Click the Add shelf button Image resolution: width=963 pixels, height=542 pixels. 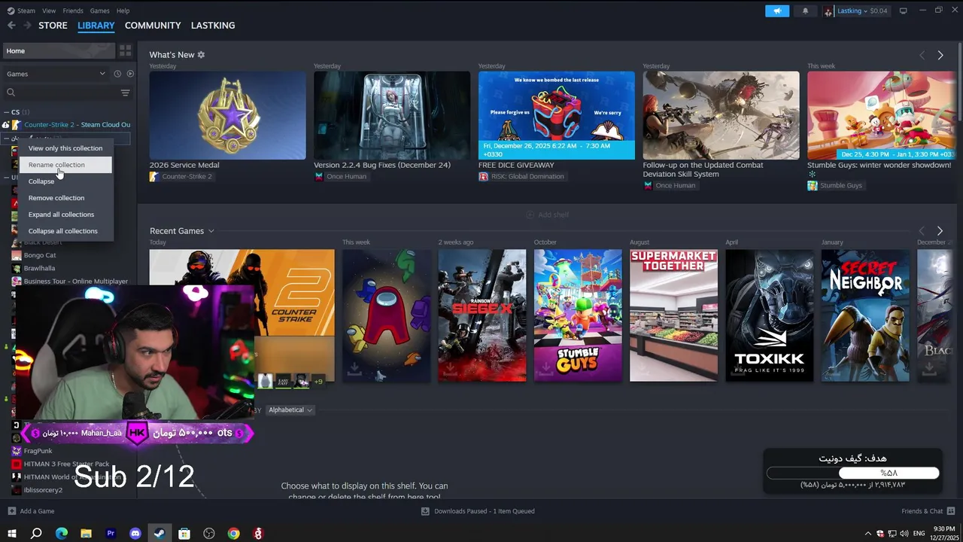click(x=547, y=215)
